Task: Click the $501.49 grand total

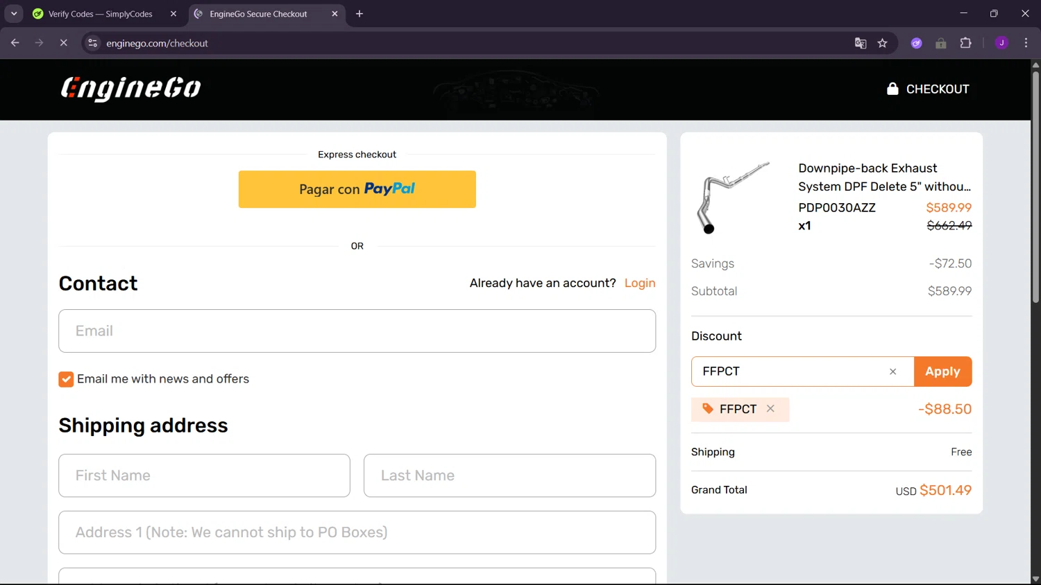Action: pyautogui.click(x=945, y=490)
